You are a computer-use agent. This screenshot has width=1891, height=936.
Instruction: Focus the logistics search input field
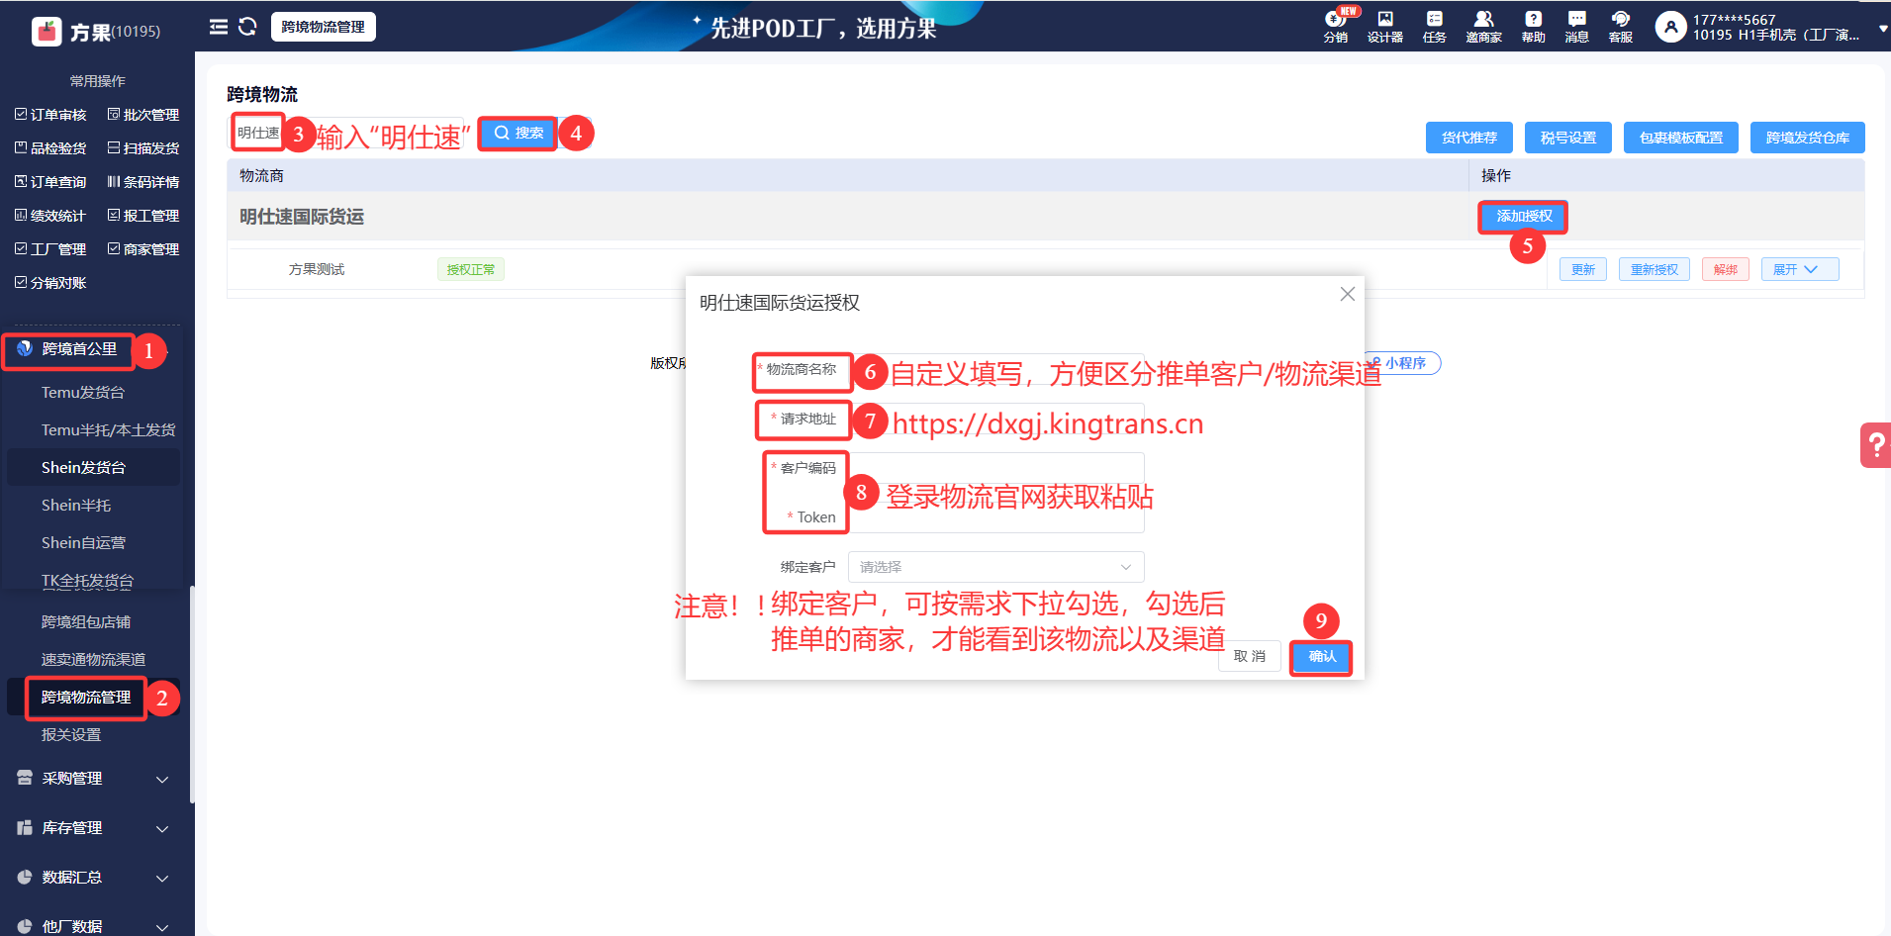[x=347, y=133]
